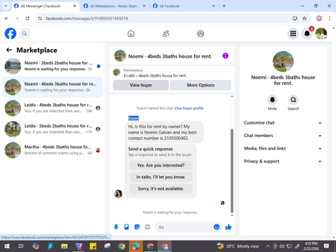Switch to Messenger | Facebook tab
Viewport: 336px width, 252px height.
pos(45,6)
